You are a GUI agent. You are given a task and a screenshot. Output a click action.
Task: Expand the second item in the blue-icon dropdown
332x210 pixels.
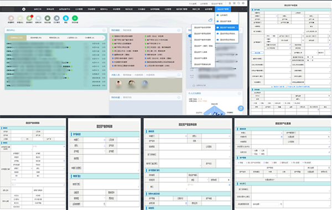pyautogui.click(x=227, y=22)
